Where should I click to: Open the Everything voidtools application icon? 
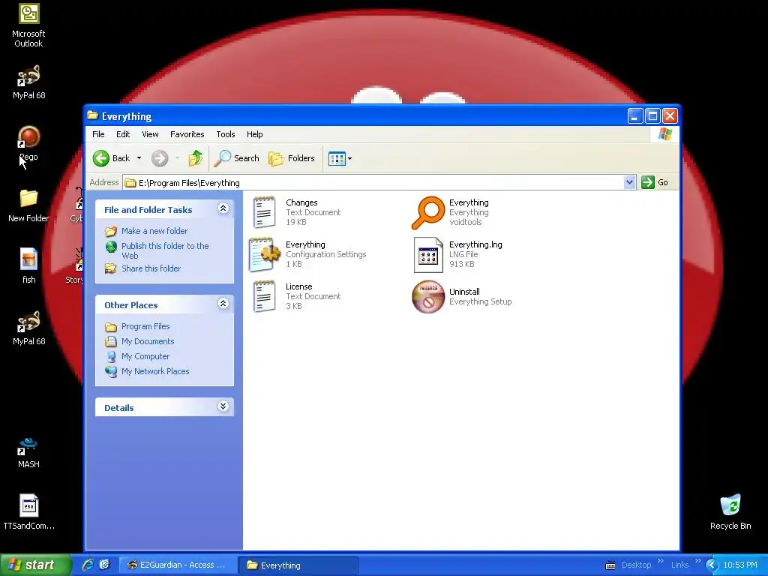tap(428, 212)
